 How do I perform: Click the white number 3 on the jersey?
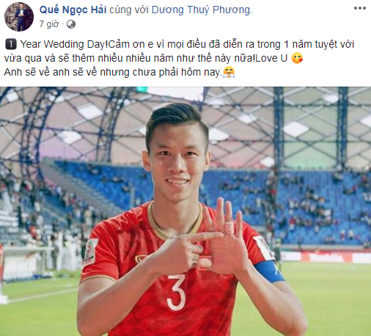point(177,292)
